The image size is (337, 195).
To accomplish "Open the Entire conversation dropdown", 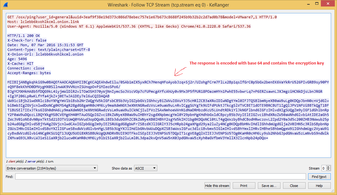I will [52, 168].
